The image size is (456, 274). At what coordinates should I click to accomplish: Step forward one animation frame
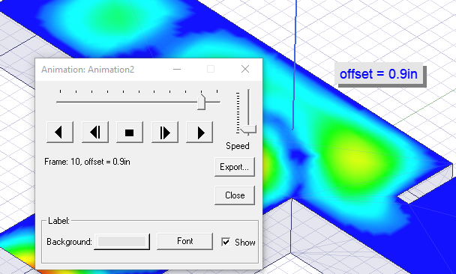click(x=165, y=133)
